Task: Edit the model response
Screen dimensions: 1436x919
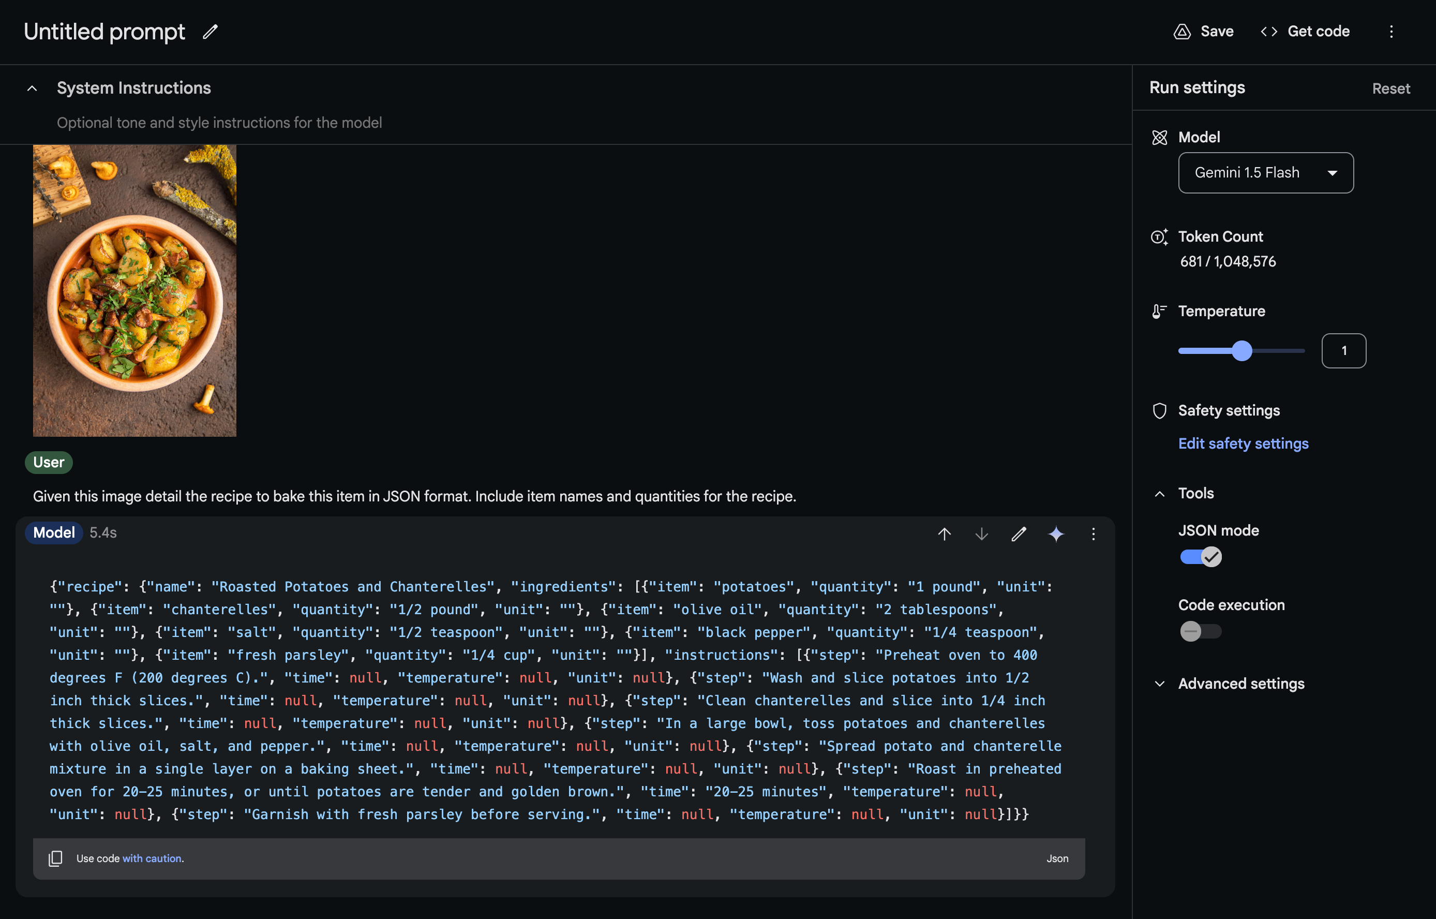Action: tap(1019, 533)
